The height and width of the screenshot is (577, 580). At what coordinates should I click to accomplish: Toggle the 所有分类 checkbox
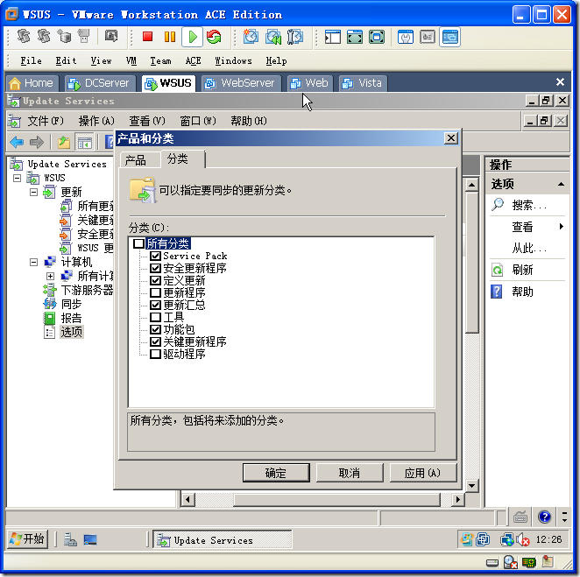tap(138, 243)
